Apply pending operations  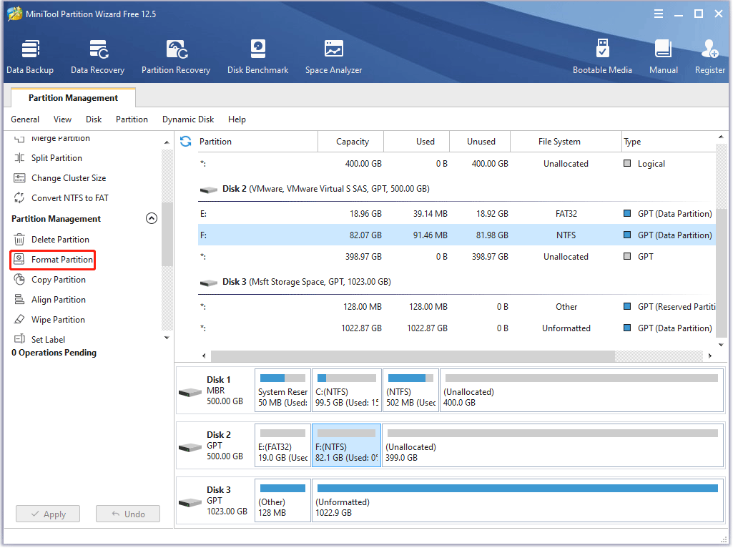(x=47, y=514)
